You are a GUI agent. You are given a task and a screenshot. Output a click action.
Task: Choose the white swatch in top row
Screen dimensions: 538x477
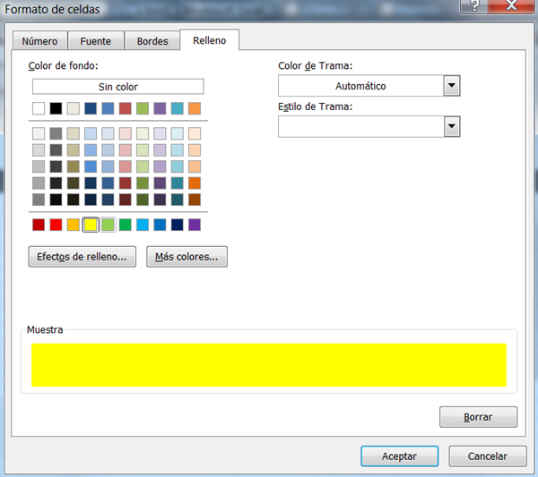click(39, 108)
